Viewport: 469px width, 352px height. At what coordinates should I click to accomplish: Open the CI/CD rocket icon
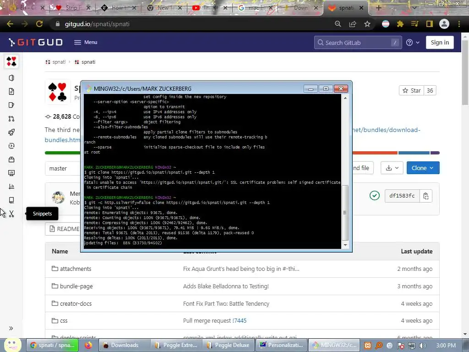point(11,132)
